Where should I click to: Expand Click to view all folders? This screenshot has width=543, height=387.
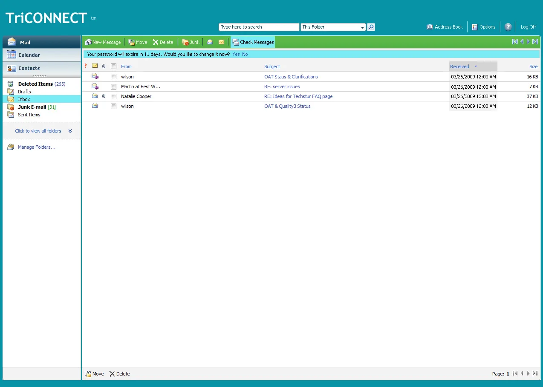(43, 131)
